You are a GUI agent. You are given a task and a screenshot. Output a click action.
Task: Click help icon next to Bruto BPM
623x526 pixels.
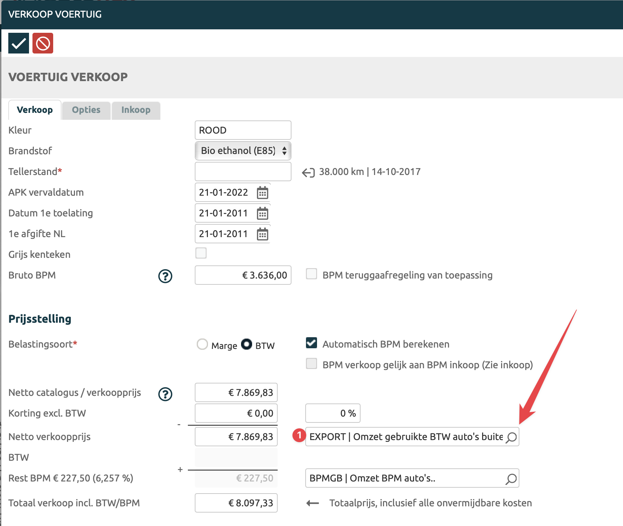point(165,276)
